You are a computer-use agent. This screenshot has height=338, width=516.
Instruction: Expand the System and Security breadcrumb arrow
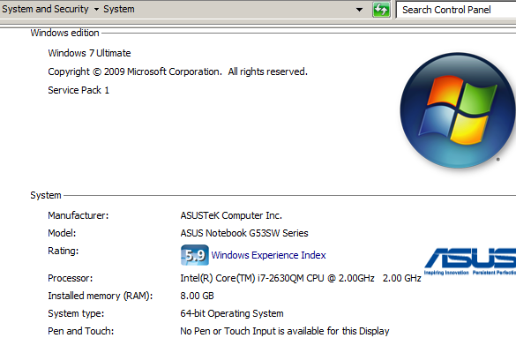coord(96,9)
